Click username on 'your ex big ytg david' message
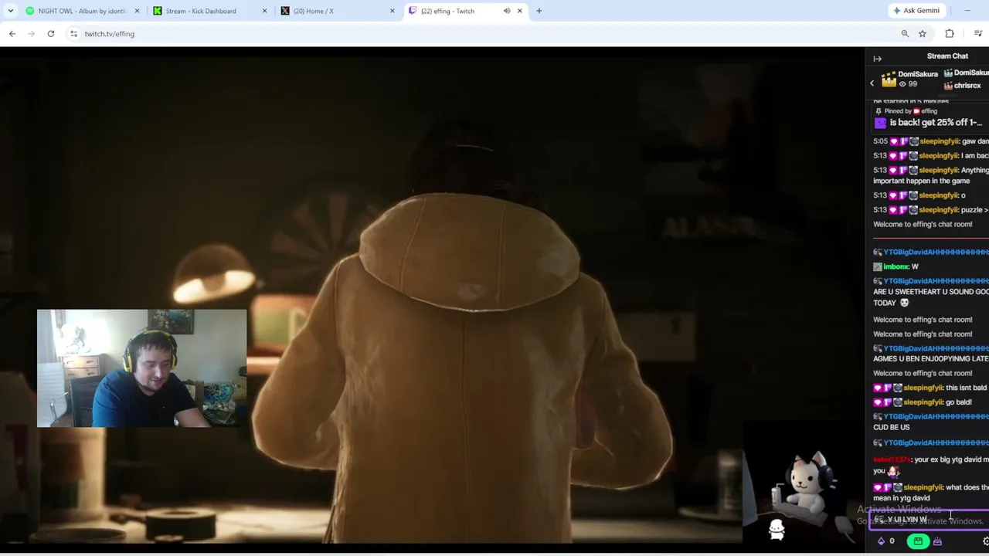 click(x=892, y=459)
